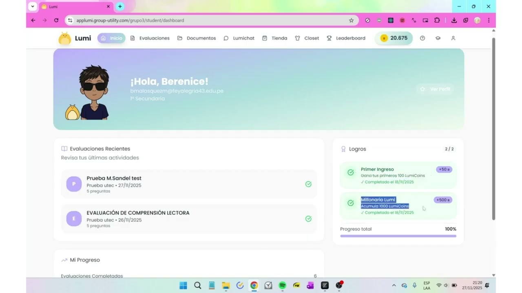Click the +50 reward badge
Screen dimensions: 522x293
point(444,169)
